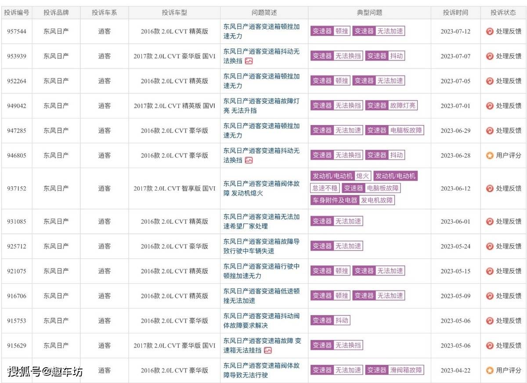Click 故障灯亮 tag in complaint 949042

pyautogui.click(x=403, y=105)
